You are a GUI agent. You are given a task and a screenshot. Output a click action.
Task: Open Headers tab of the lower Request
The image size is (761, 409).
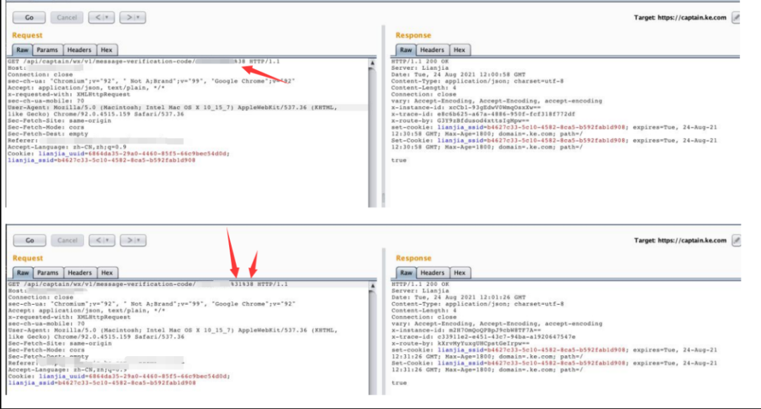(x=80, y=273)
